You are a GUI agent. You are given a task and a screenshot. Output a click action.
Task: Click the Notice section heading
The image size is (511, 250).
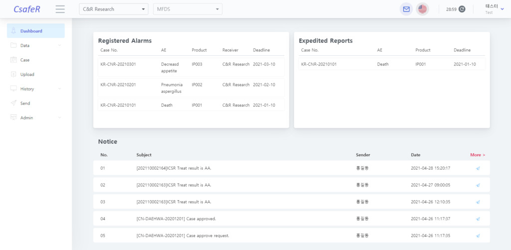tap(108, 141)
